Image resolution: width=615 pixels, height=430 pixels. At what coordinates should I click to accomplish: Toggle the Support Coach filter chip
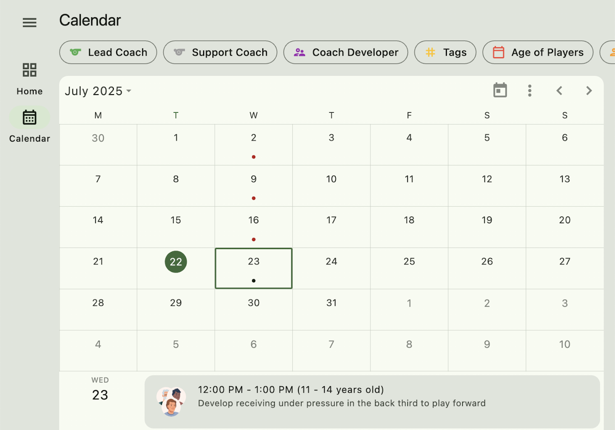point(220,52)
